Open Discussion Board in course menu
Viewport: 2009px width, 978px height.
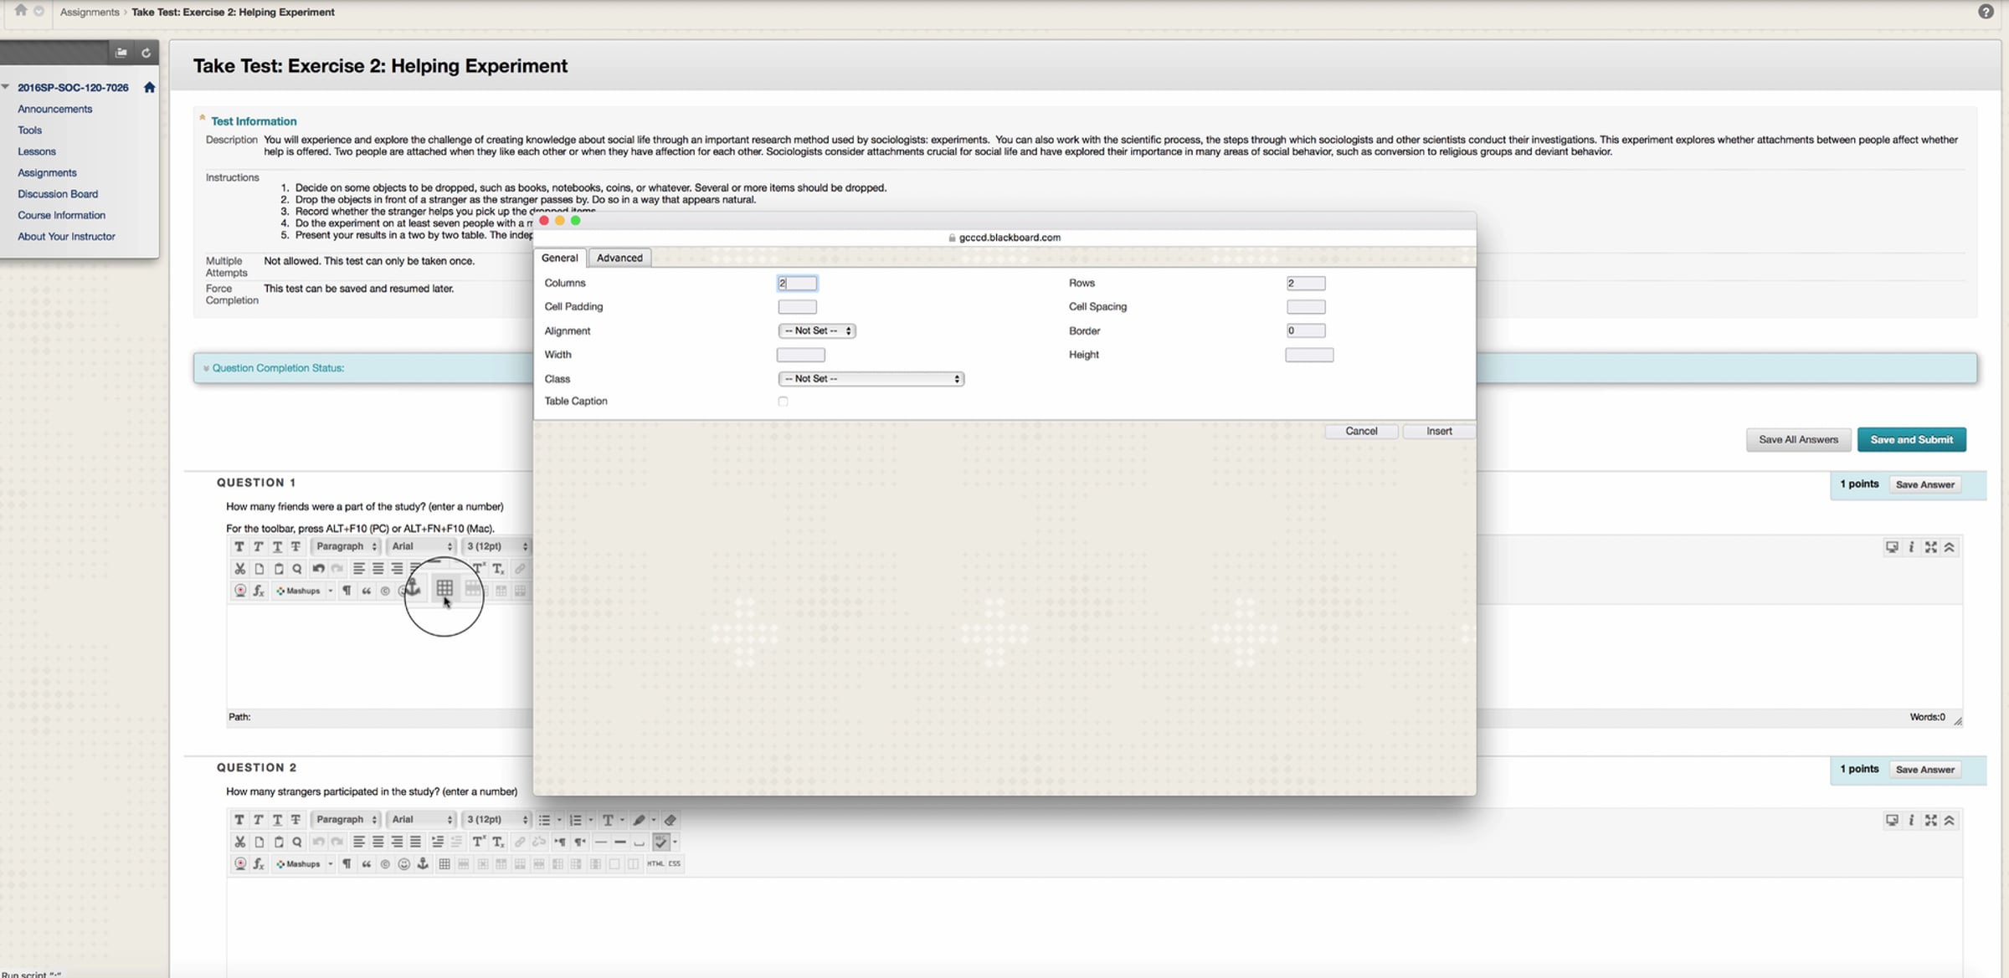(58, 194)
